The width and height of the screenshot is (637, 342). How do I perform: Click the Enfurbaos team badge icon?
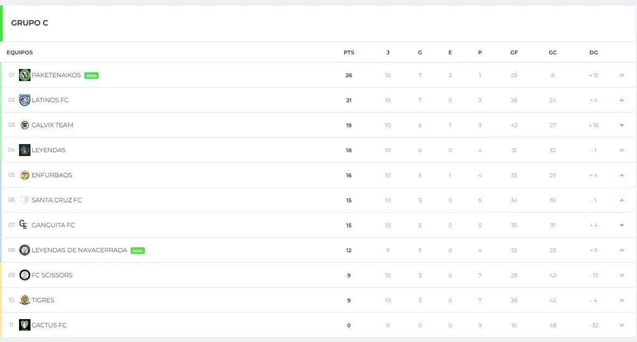coord(25,175)
